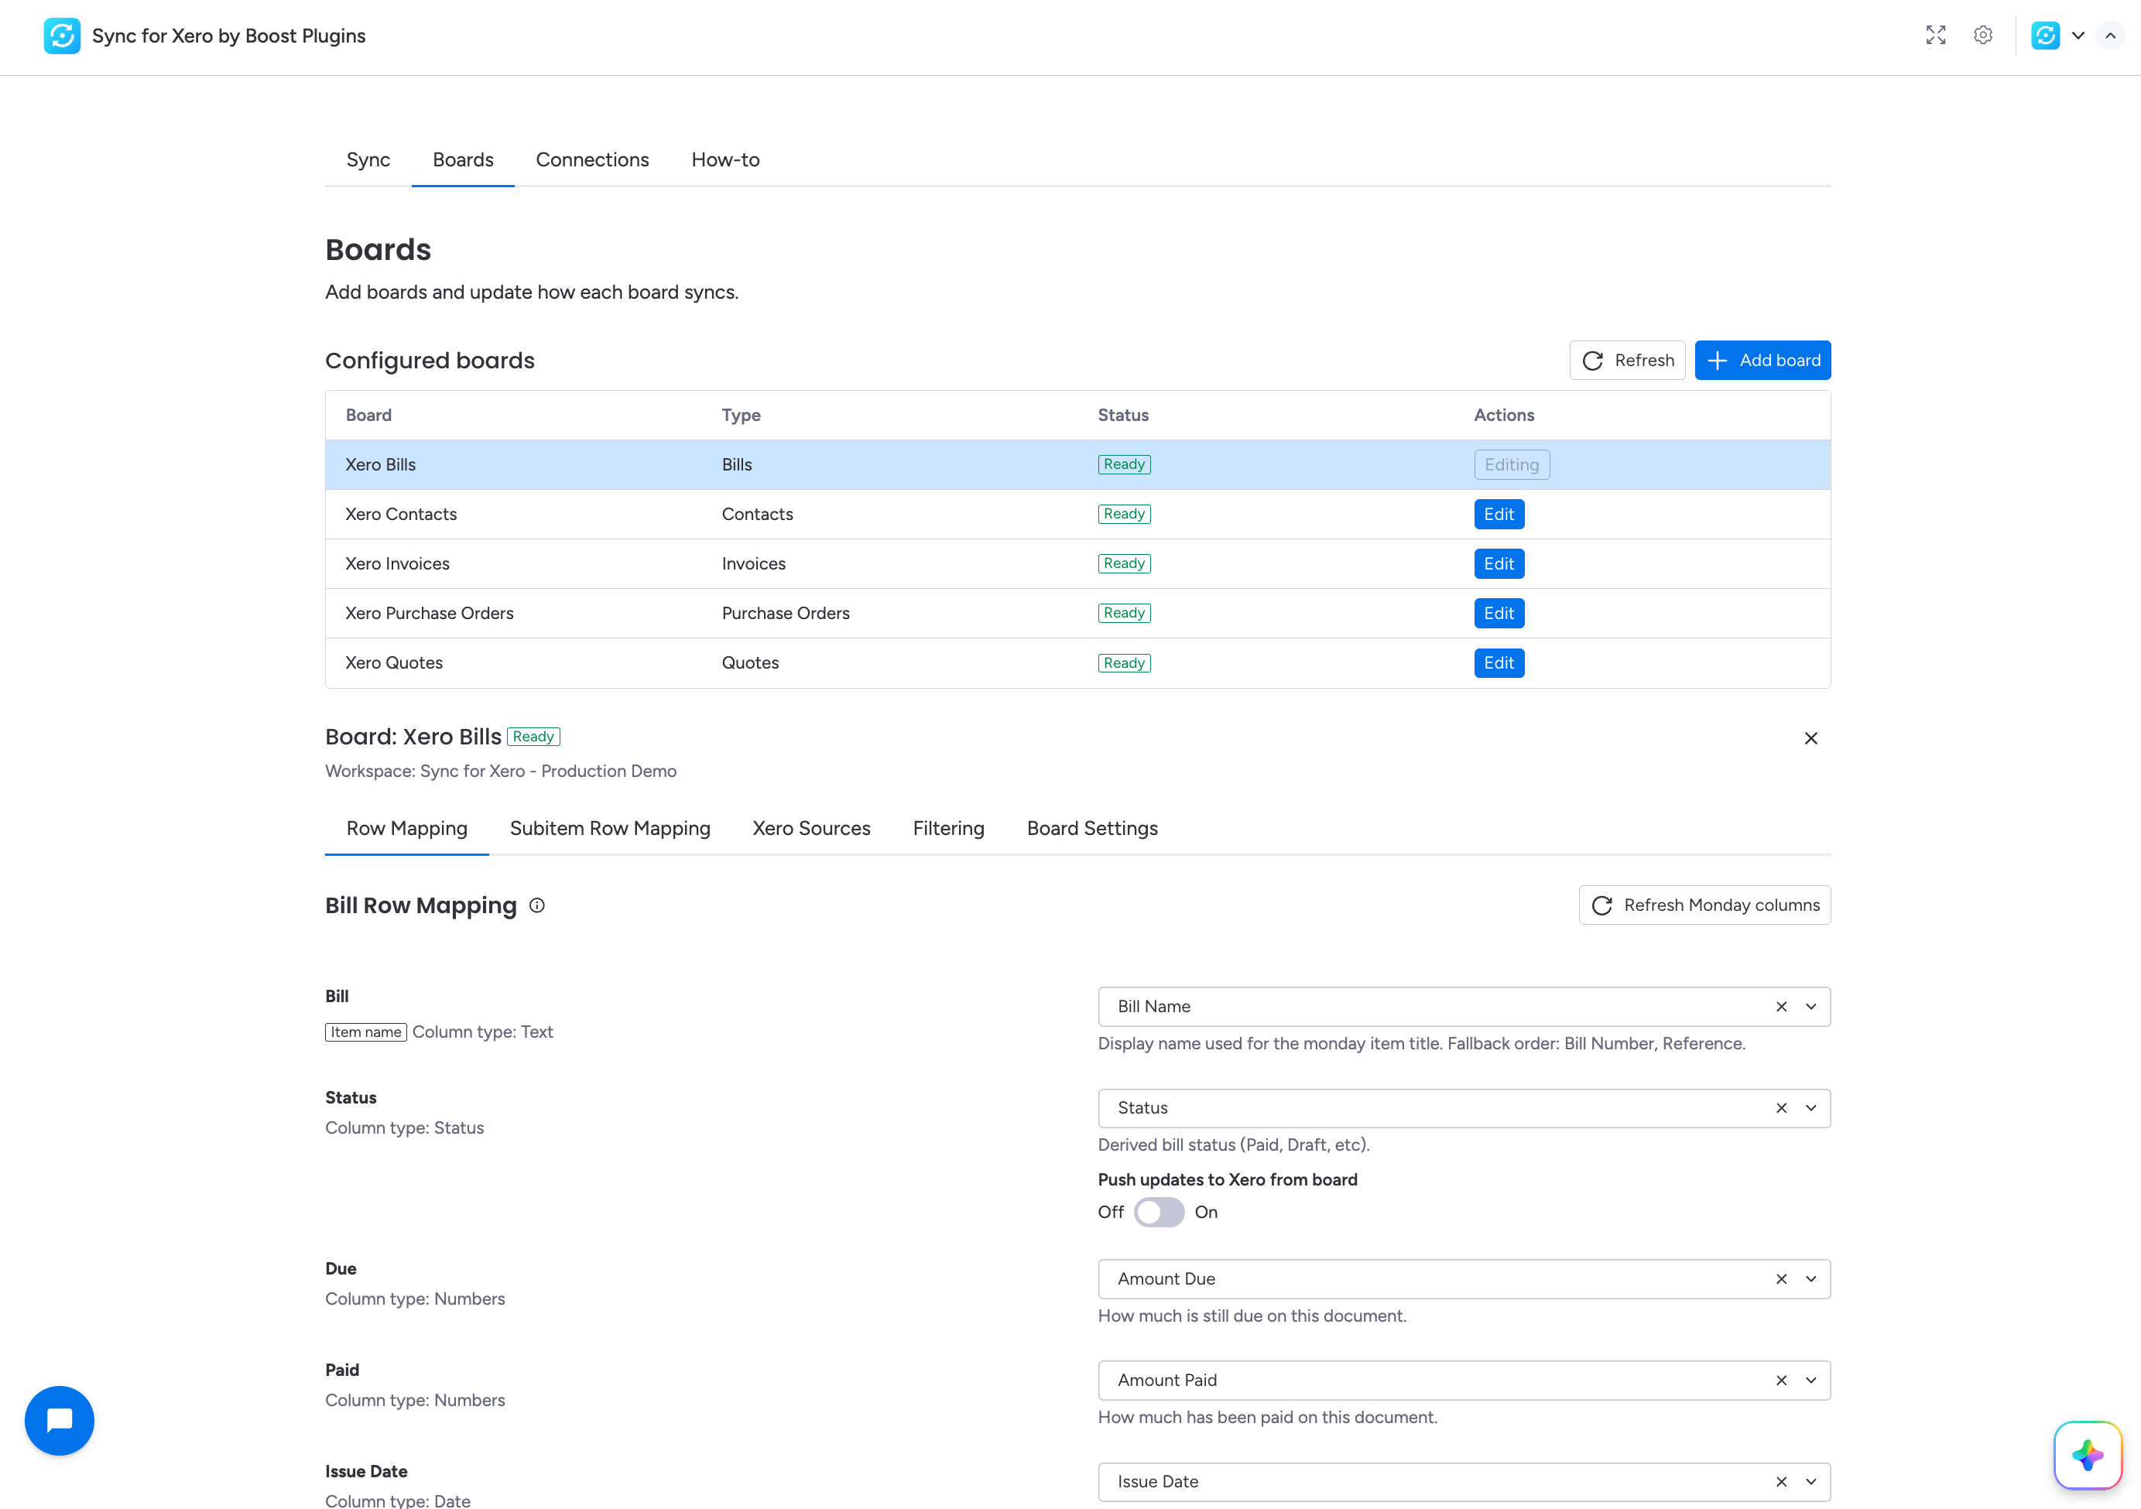The image size is (2141, 1509).
Task: Toggle Push updates to Xero switch
Action: 1159,1213
